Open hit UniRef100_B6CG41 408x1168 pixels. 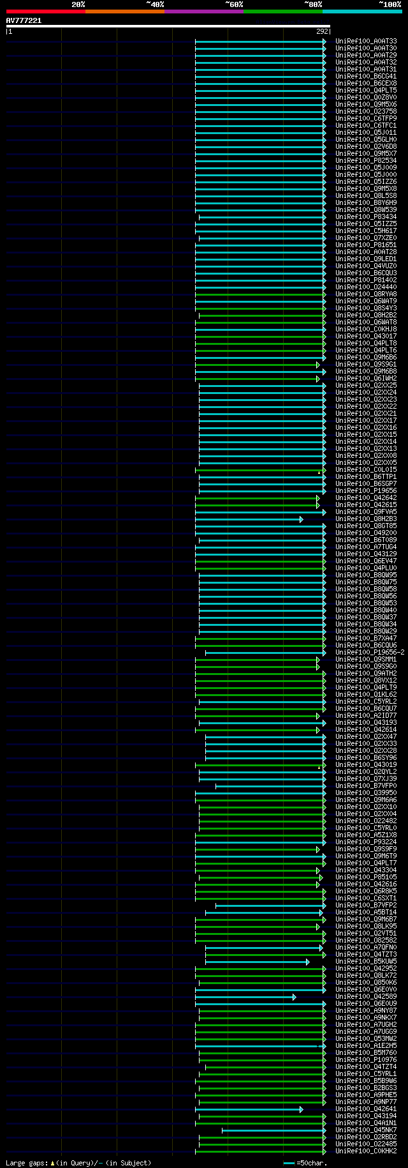pos(366,77)
